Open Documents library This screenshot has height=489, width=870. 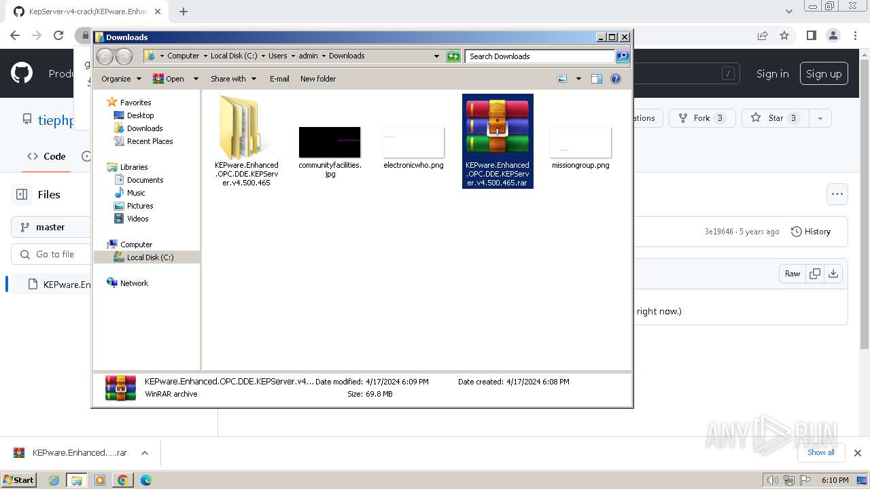pos(145,180)
